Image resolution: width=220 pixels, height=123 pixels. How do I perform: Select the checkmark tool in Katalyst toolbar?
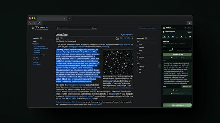pos(177,37)
